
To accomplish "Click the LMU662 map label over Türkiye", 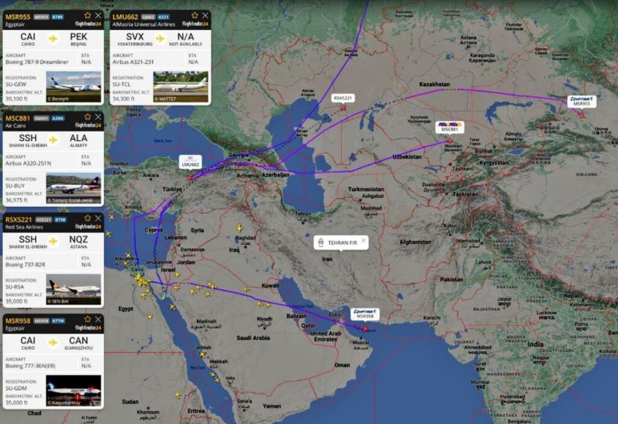I will [x=190, y=161].
